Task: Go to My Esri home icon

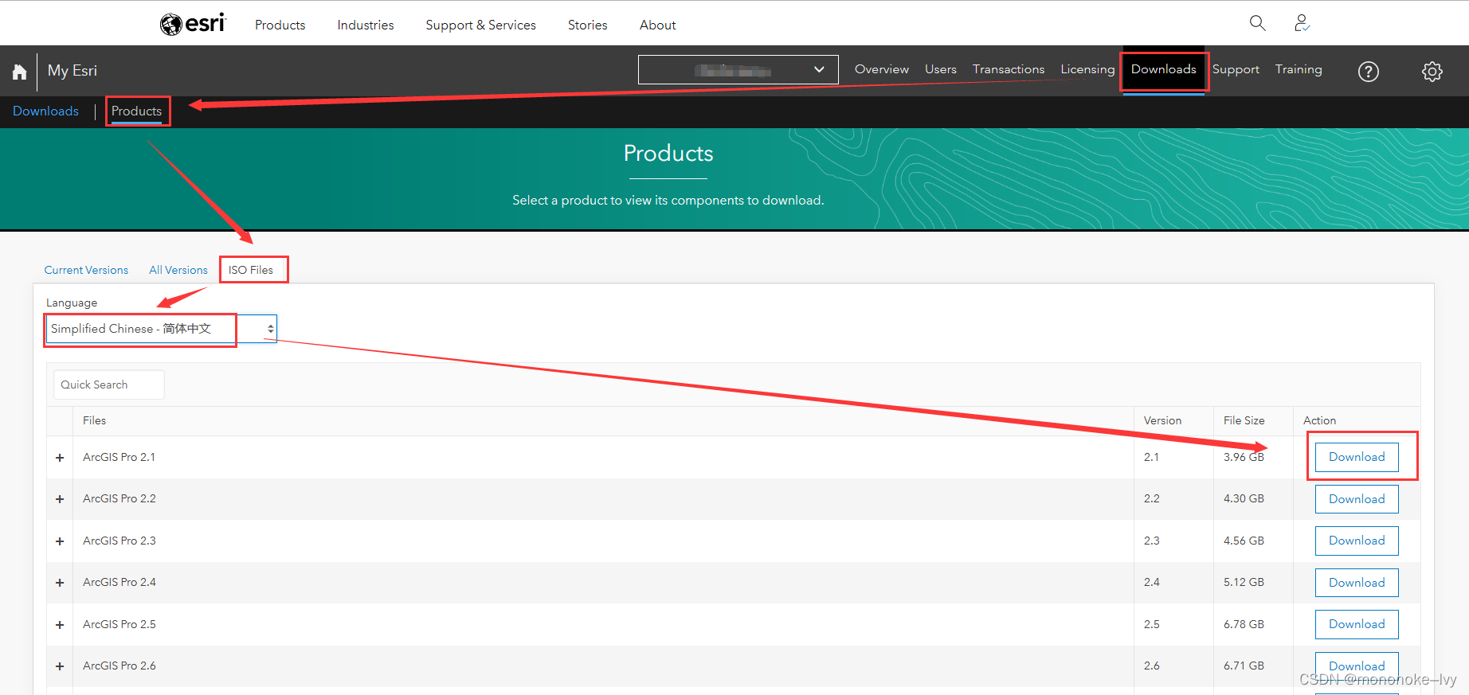Action: pos(19,72)
